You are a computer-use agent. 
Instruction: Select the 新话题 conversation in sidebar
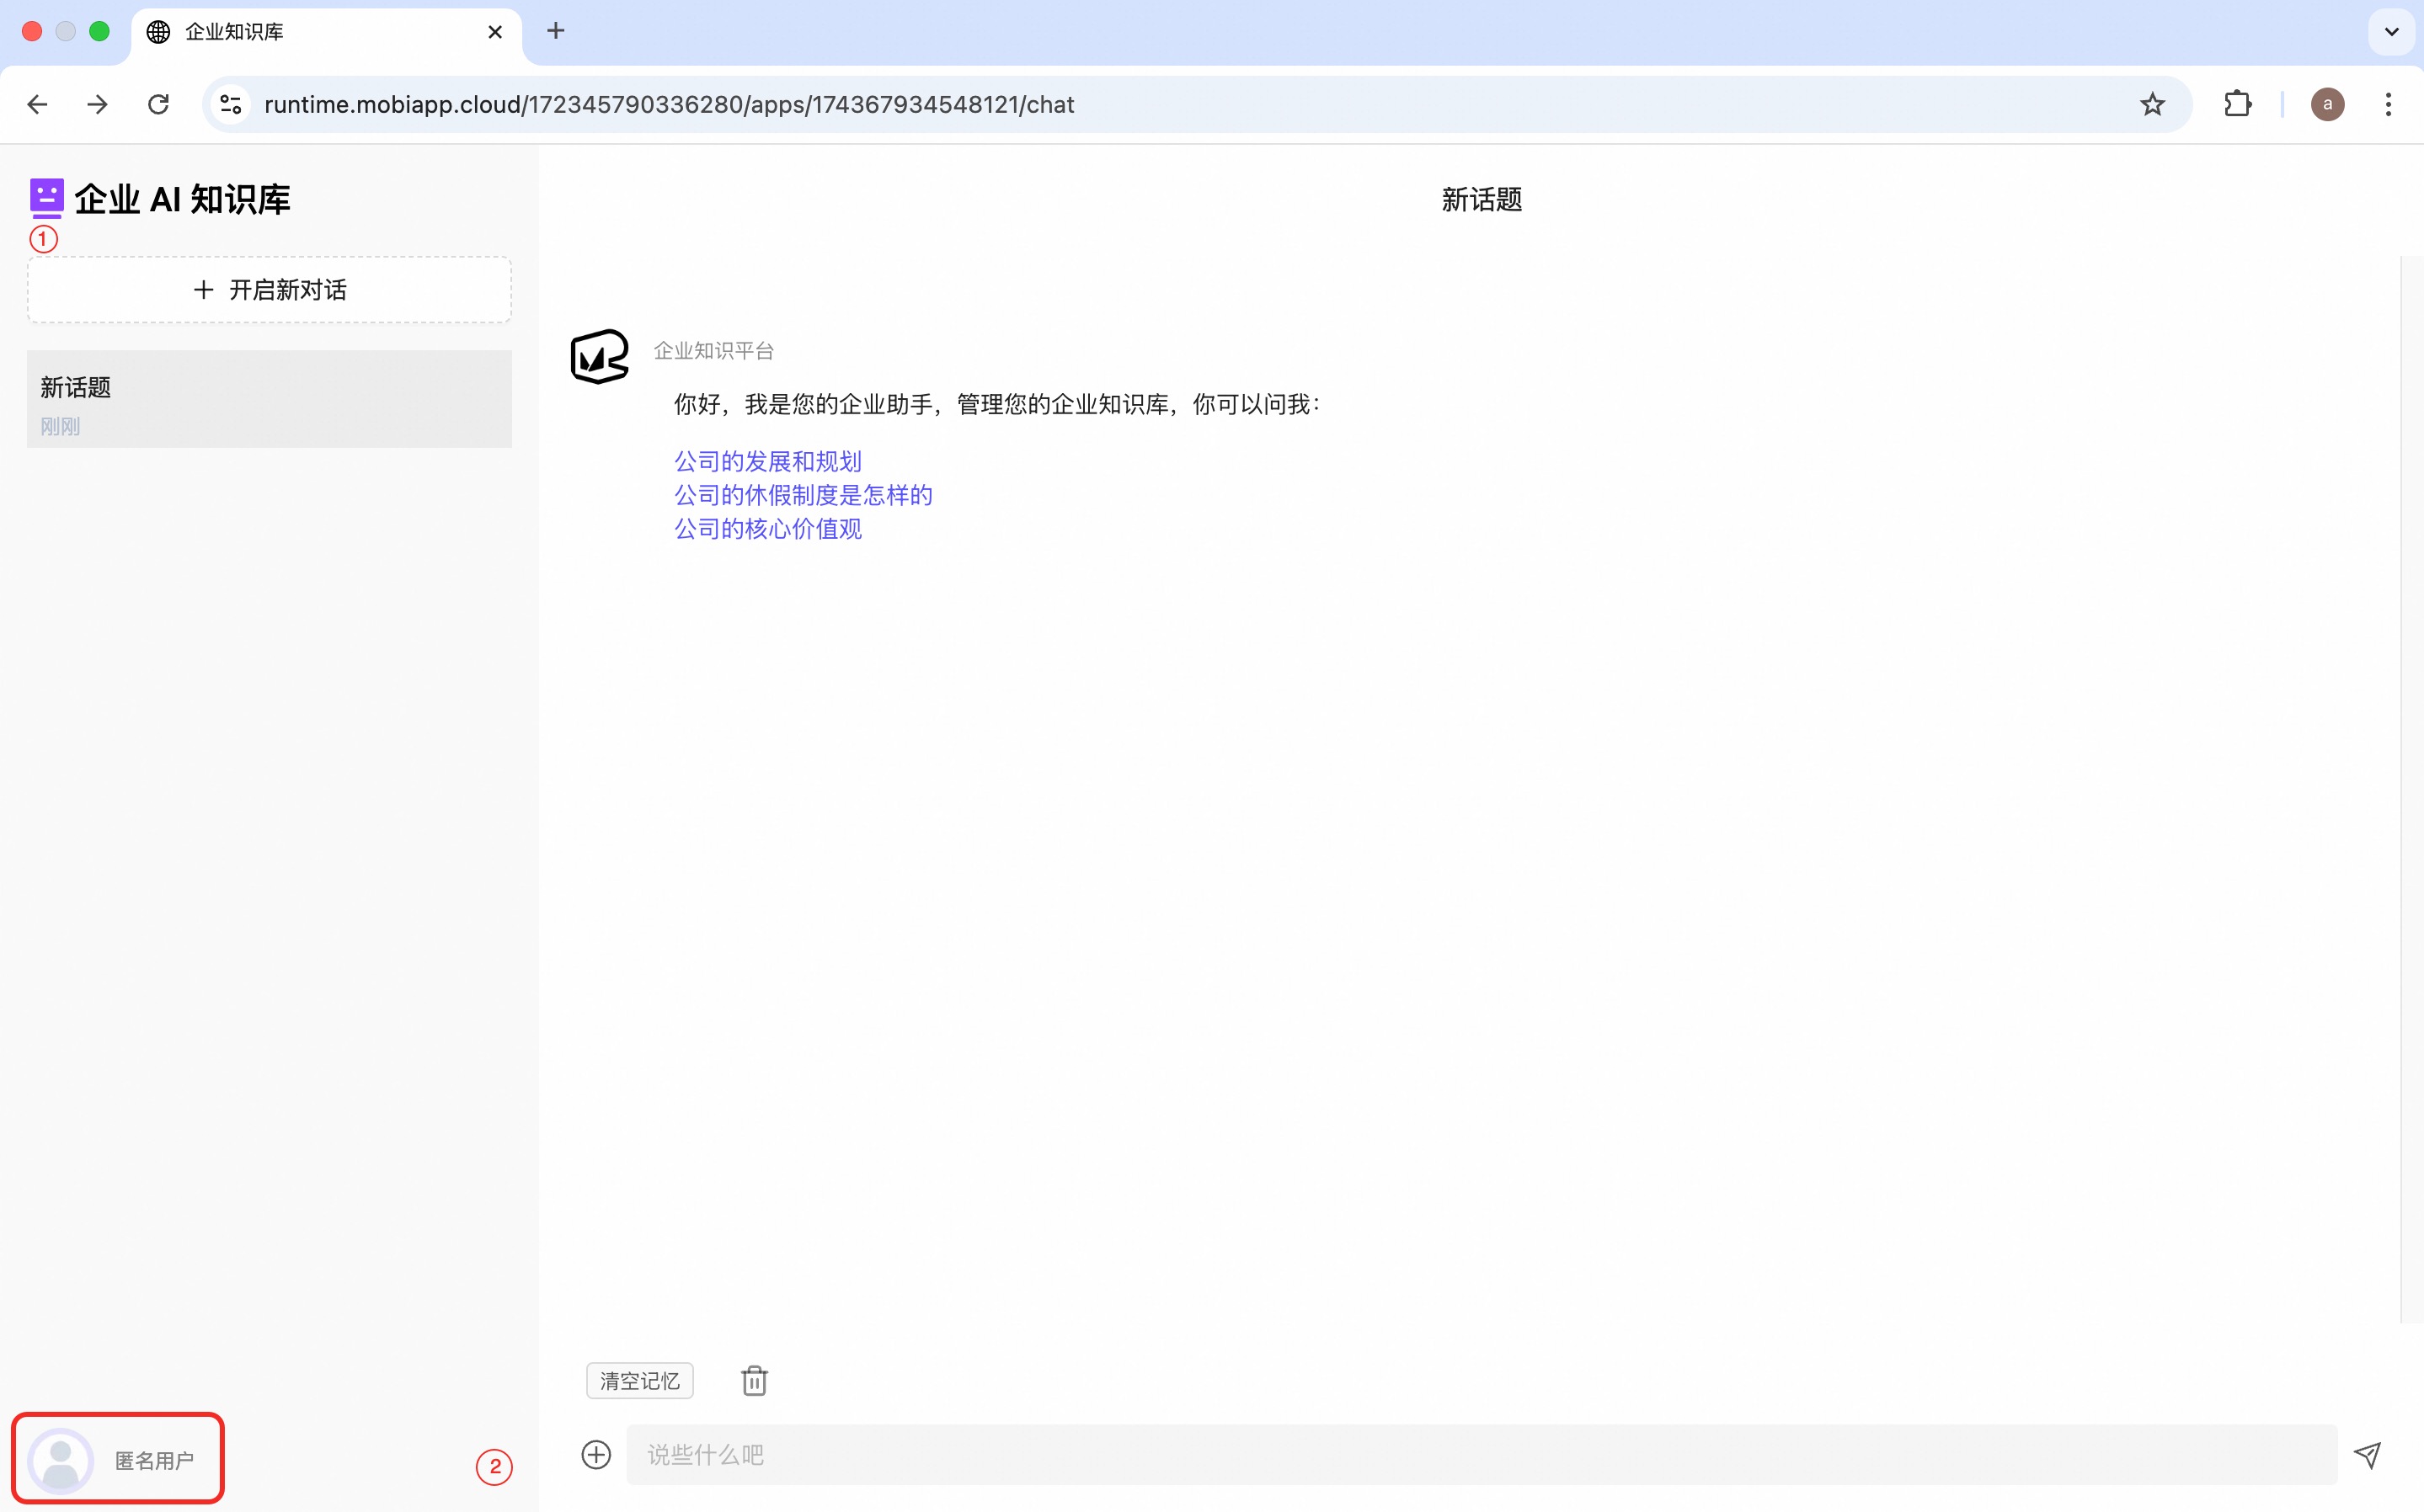(270, 399)
